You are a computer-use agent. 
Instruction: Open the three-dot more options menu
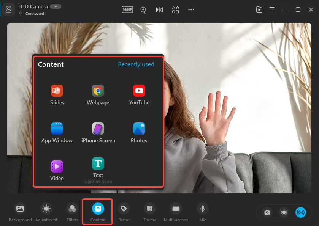click(x=191, y=10)
